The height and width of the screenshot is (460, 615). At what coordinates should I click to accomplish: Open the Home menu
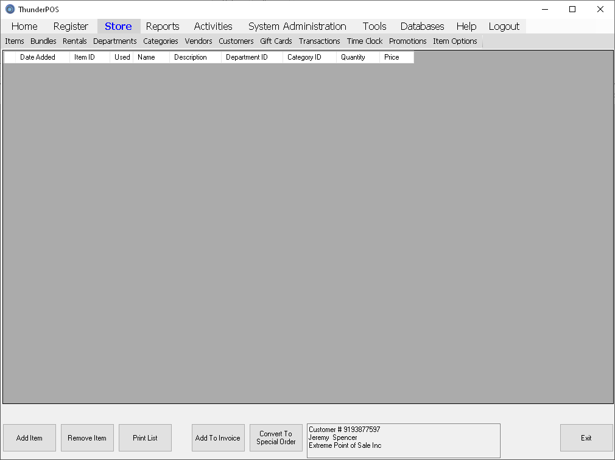click(x=24, y=26)
